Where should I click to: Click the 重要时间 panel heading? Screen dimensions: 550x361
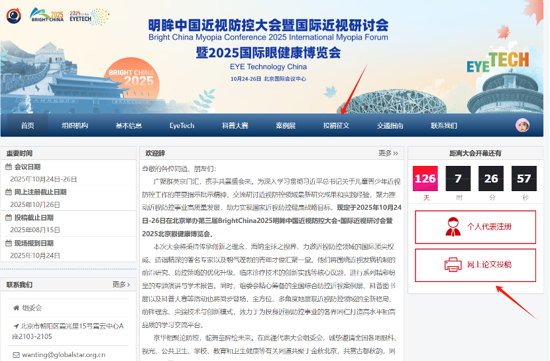(x=19, y=153)
